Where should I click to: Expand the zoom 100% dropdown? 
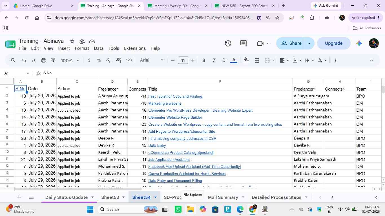point(70,60)
